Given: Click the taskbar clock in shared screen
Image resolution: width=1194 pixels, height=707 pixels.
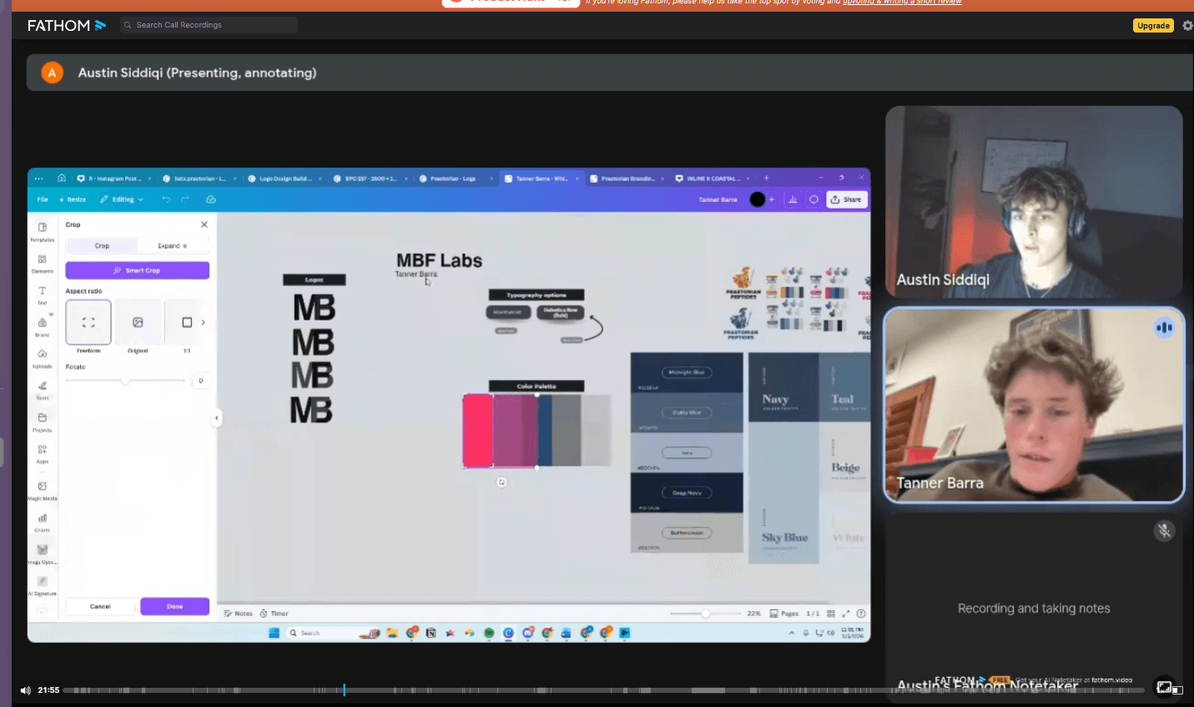Looking at the screenshot, I should [852, 633].
